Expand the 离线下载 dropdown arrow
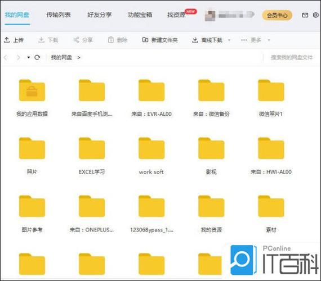The height and width of the screenshot is (281, 321). click(x=229, y=40)
